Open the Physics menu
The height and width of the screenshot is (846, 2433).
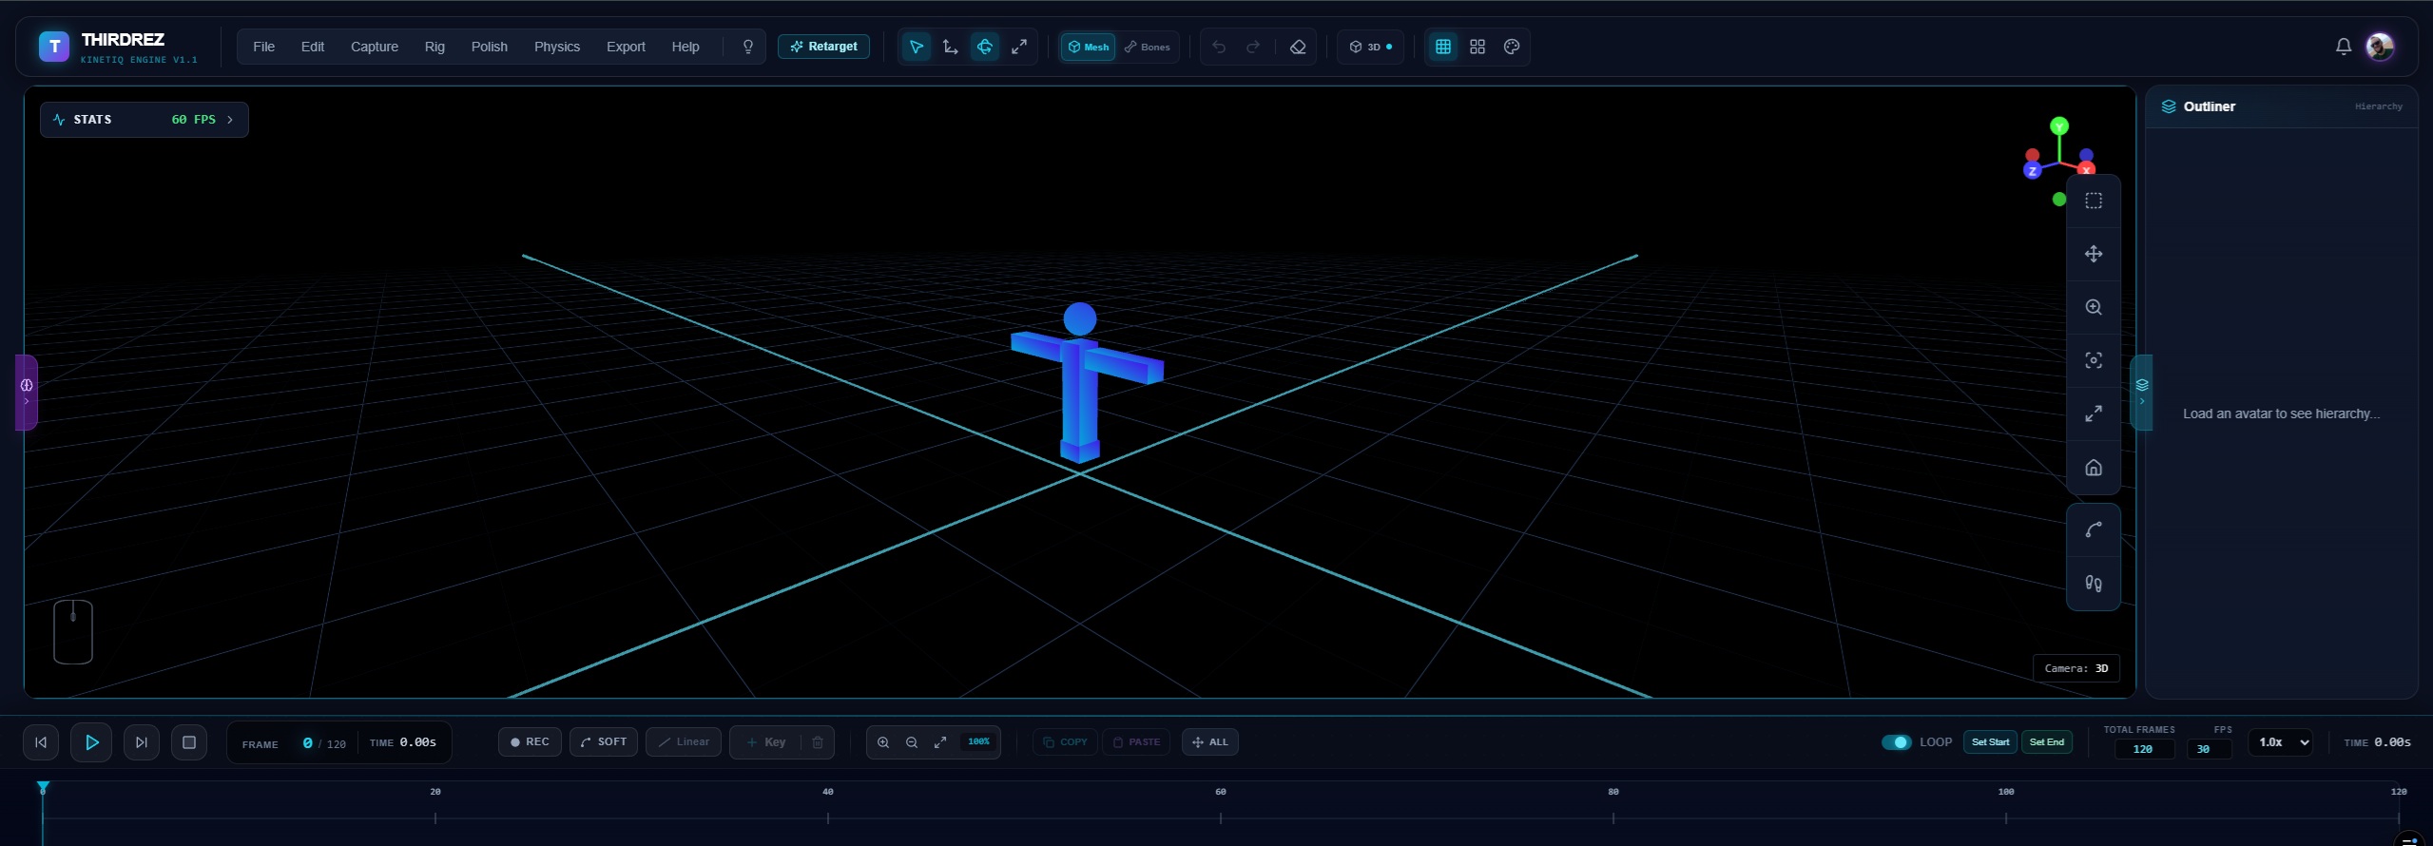click(x=557, y=47)
